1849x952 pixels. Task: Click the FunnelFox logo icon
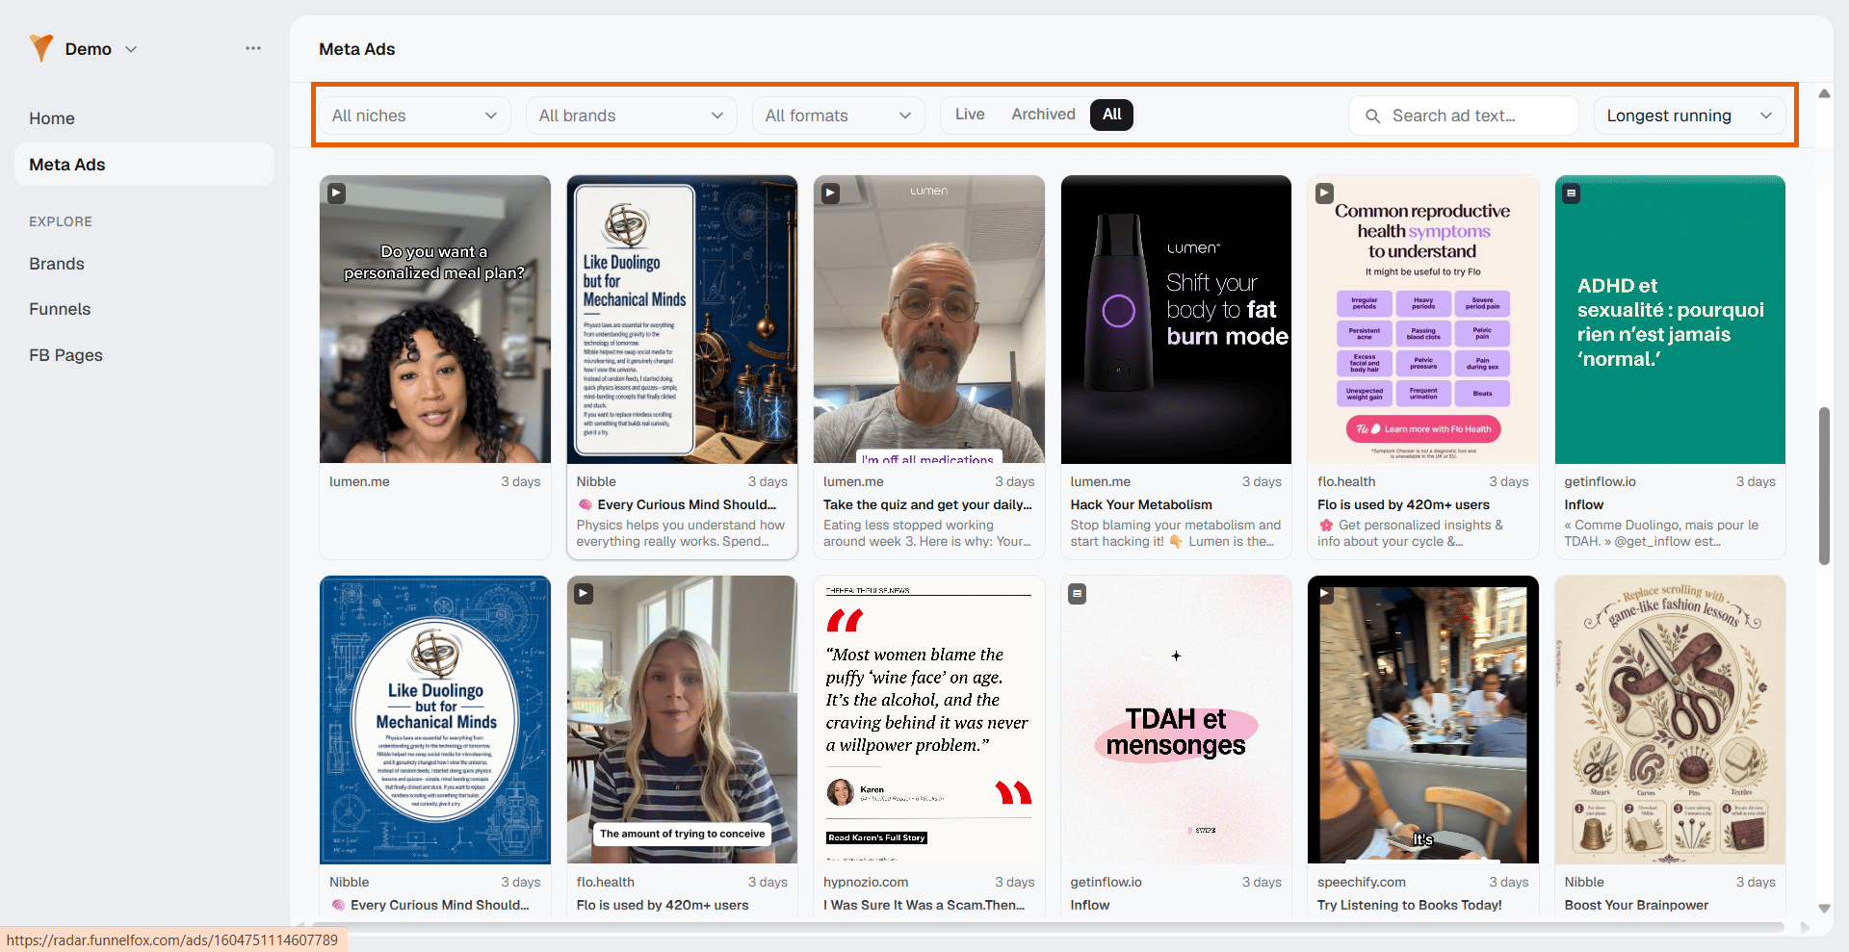click(x=41, y=48)
